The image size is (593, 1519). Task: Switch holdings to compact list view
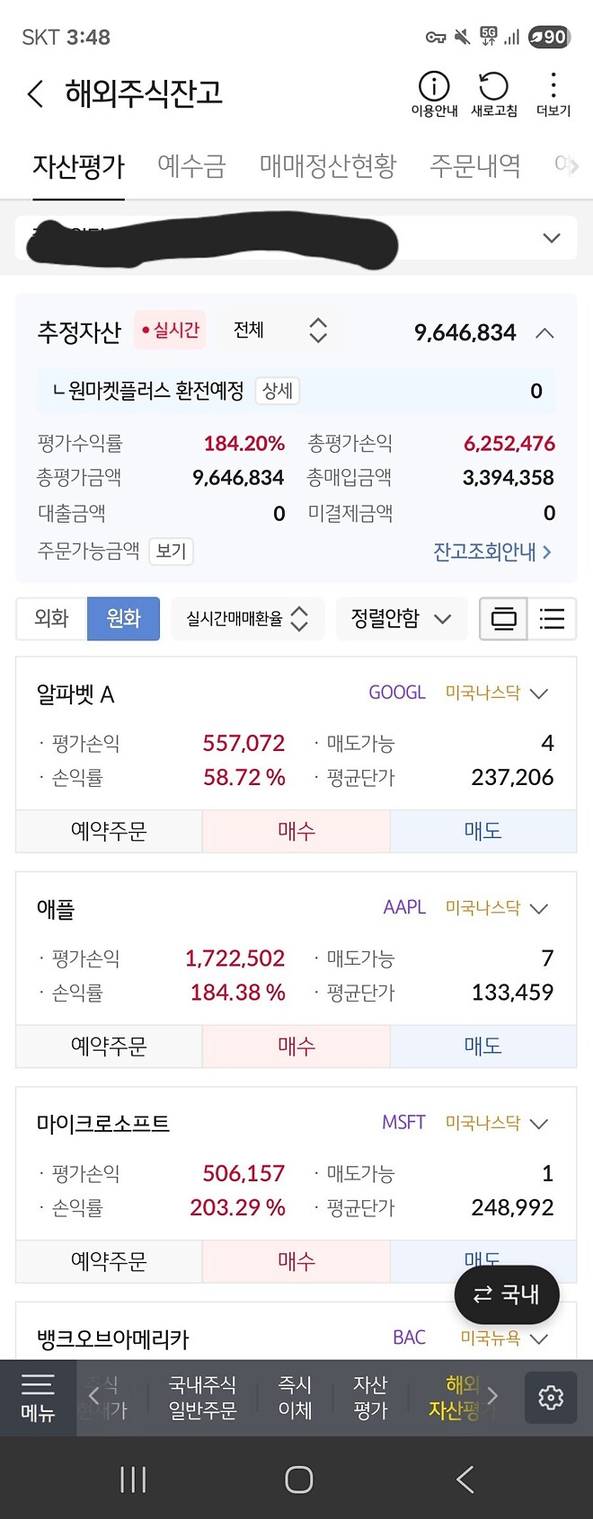click(x=552, y=618)
